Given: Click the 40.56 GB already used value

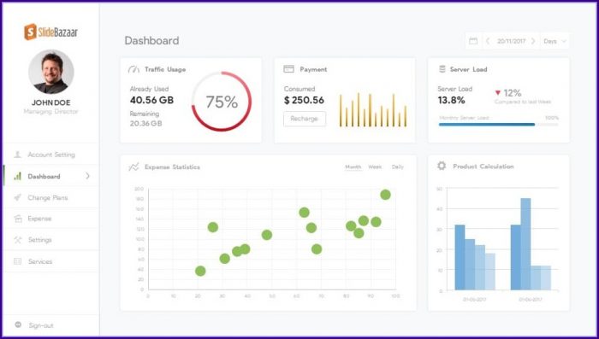Looking at the screenshot, I should tap(151, 100).
